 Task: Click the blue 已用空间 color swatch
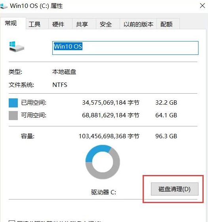tap(13, 103)
